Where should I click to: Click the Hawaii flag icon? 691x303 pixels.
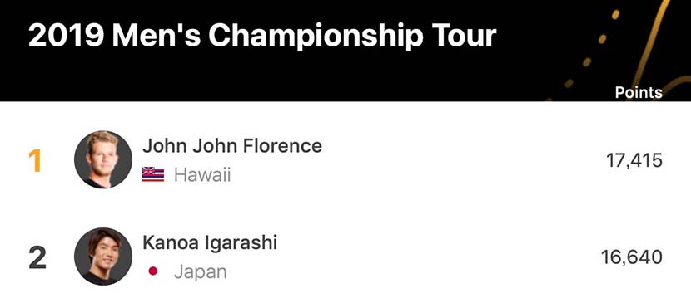[x=153, y=175]
